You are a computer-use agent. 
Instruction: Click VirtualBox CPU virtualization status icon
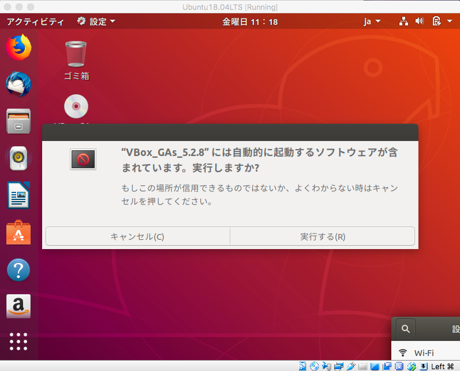click(399, 366)
